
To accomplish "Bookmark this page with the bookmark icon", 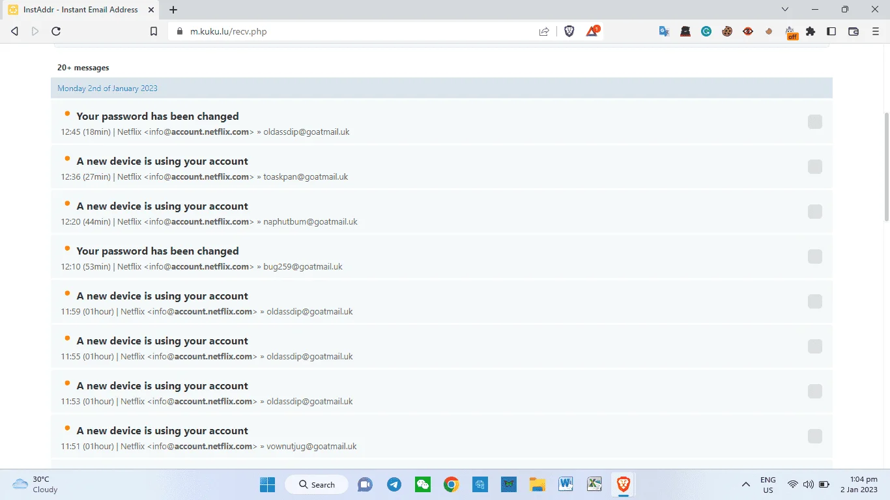I will click(154, 31).
